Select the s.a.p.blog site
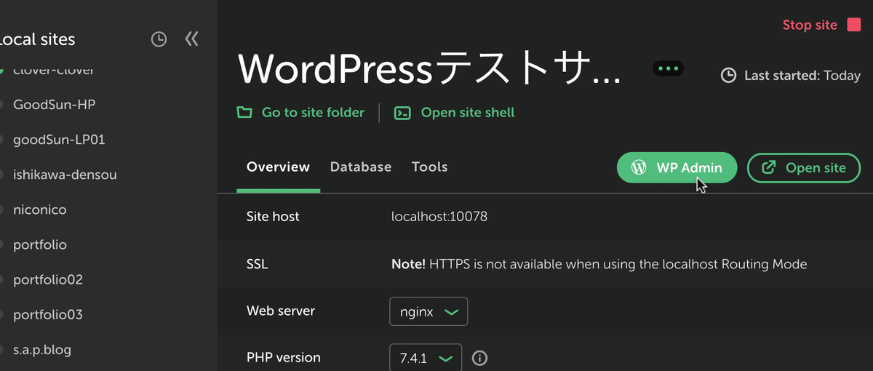 coord(42,349)
